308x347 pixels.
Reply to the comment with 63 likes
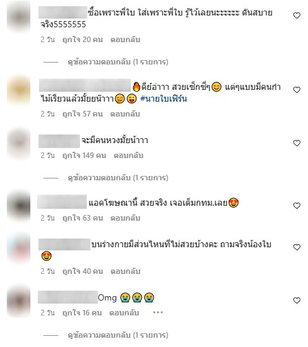click(125, 218)
